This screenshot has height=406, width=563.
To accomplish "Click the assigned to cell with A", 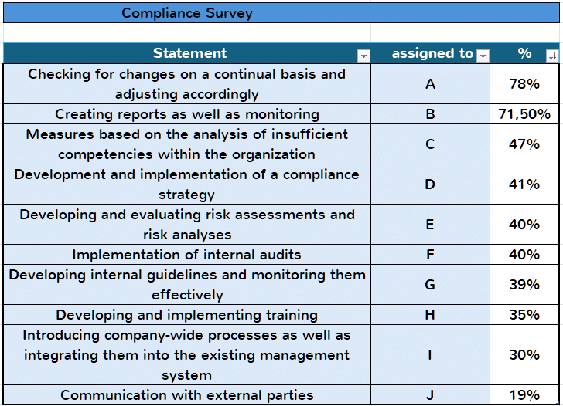I will coord(430,84).
